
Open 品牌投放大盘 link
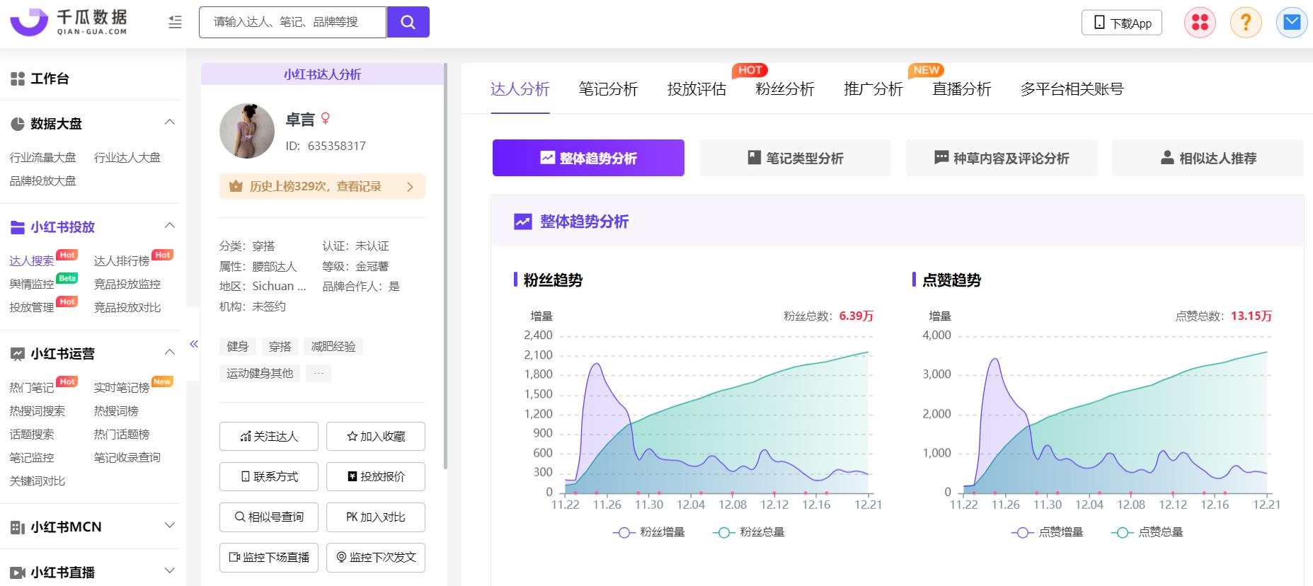pyautogui.click(x=42, y=181)
